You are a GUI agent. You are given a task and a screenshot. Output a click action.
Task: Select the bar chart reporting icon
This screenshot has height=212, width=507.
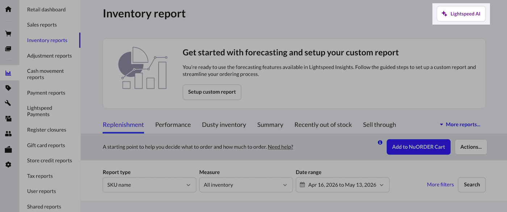pos(8,73)
